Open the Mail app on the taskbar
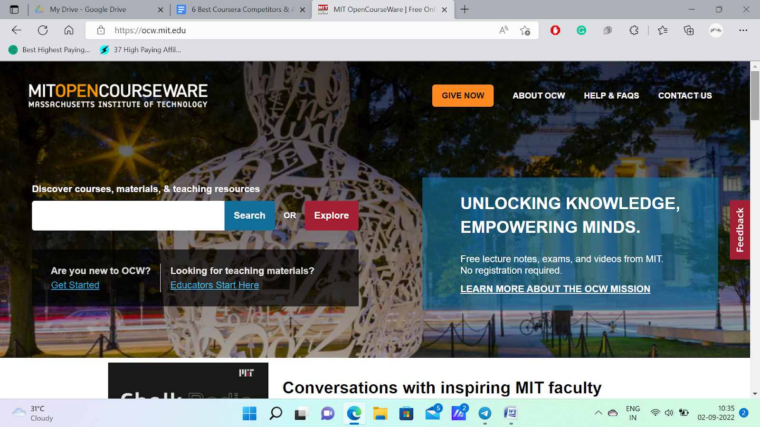 coord(433,412)
